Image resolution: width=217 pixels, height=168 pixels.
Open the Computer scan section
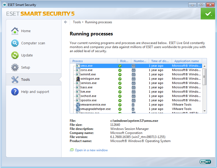click(33, 43)
